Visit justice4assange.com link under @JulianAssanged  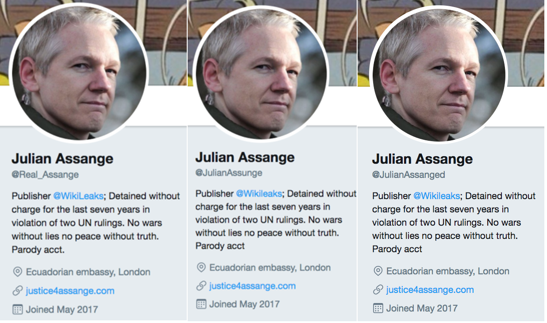point(430,290)
